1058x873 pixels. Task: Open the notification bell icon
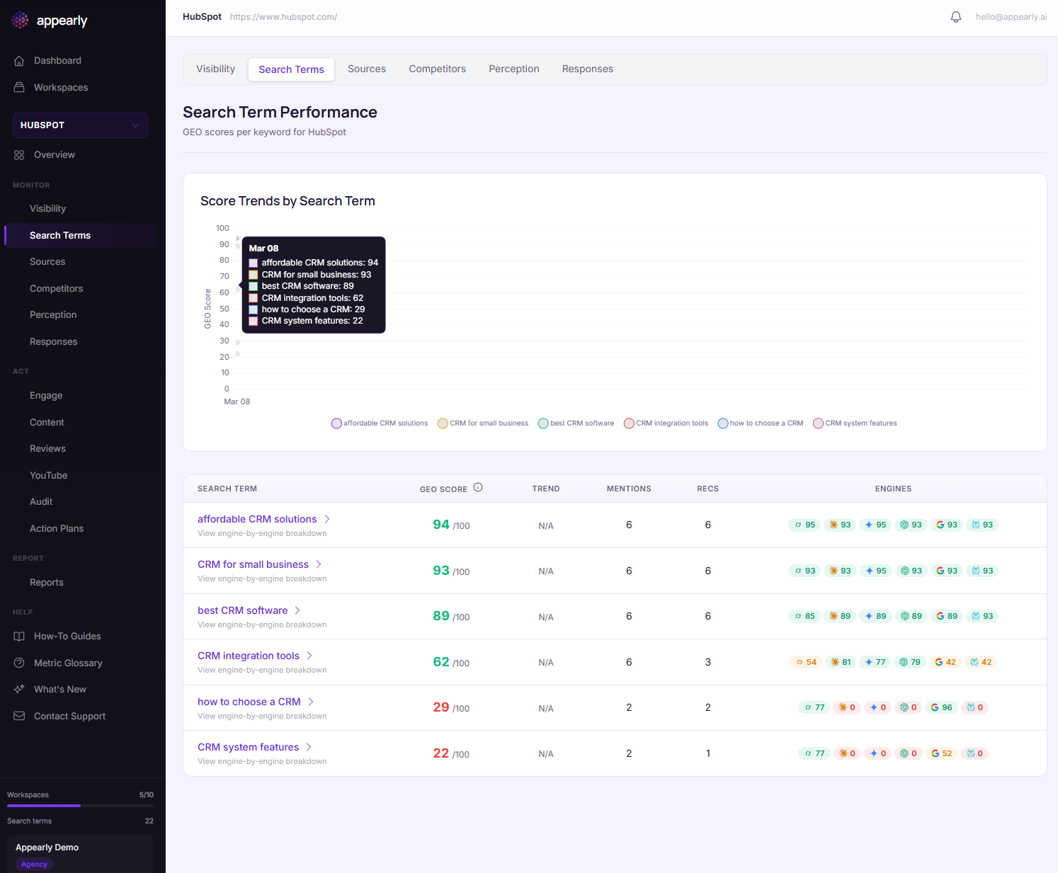pyautogui.click(x=955, y=16)
